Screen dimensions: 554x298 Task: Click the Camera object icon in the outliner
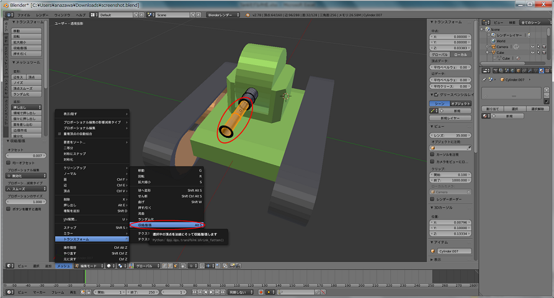[493, 47]
